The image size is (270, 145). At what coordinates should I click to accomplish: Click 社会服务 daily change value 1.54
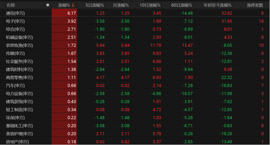click(x=72, y=61)
